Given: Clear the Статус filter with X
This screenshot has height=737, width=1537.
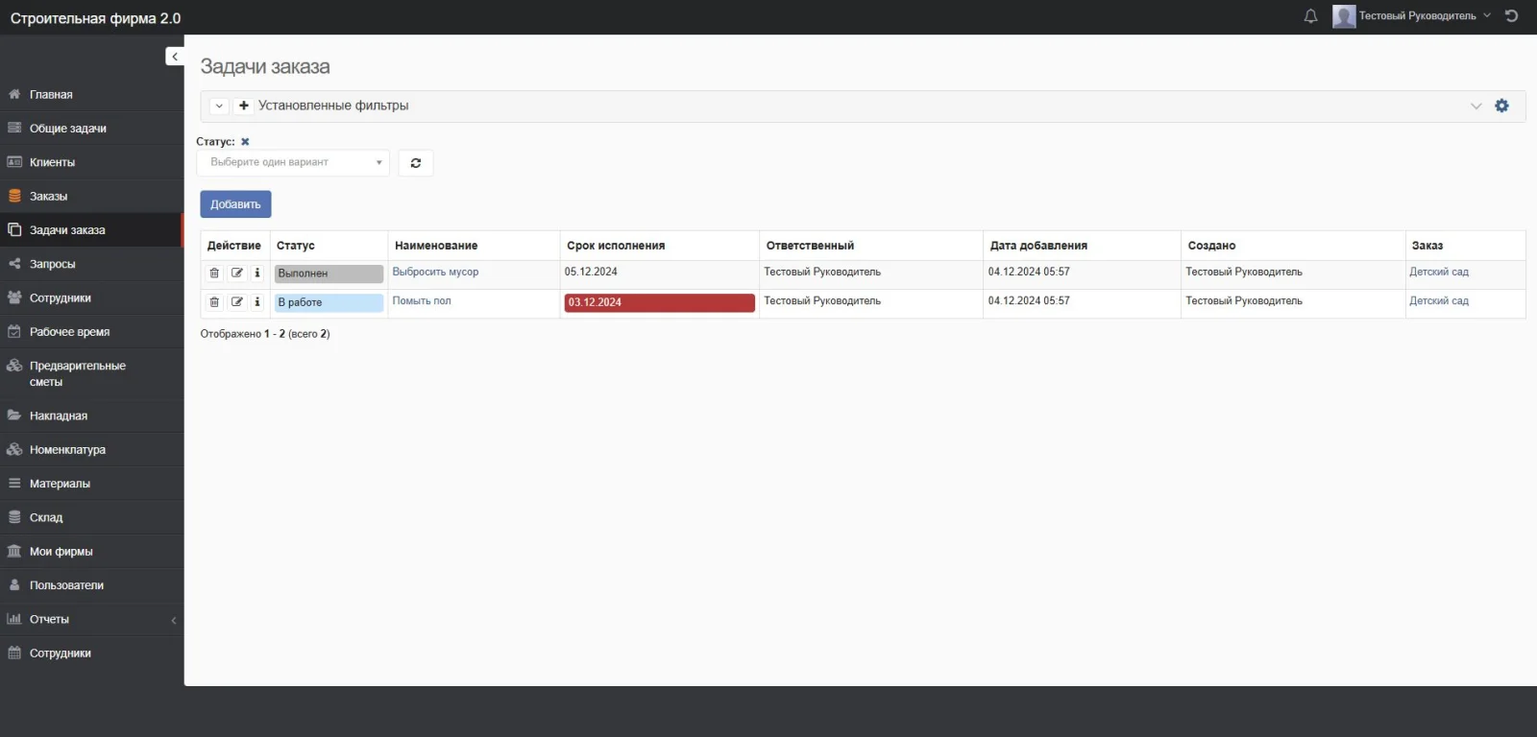Looking at the screenshot, I should coord(245,142).
